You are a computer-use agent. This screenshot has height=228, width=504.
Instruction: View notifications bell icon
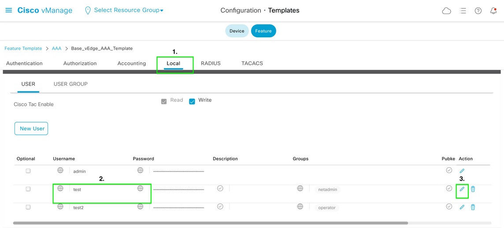493,11
